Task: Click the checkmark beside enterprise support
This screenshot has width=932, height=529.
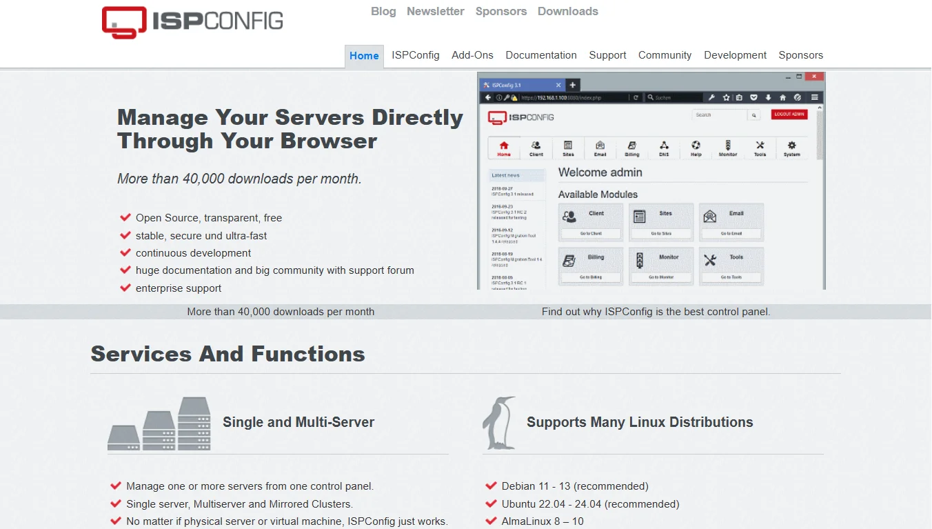Action: 125,288
